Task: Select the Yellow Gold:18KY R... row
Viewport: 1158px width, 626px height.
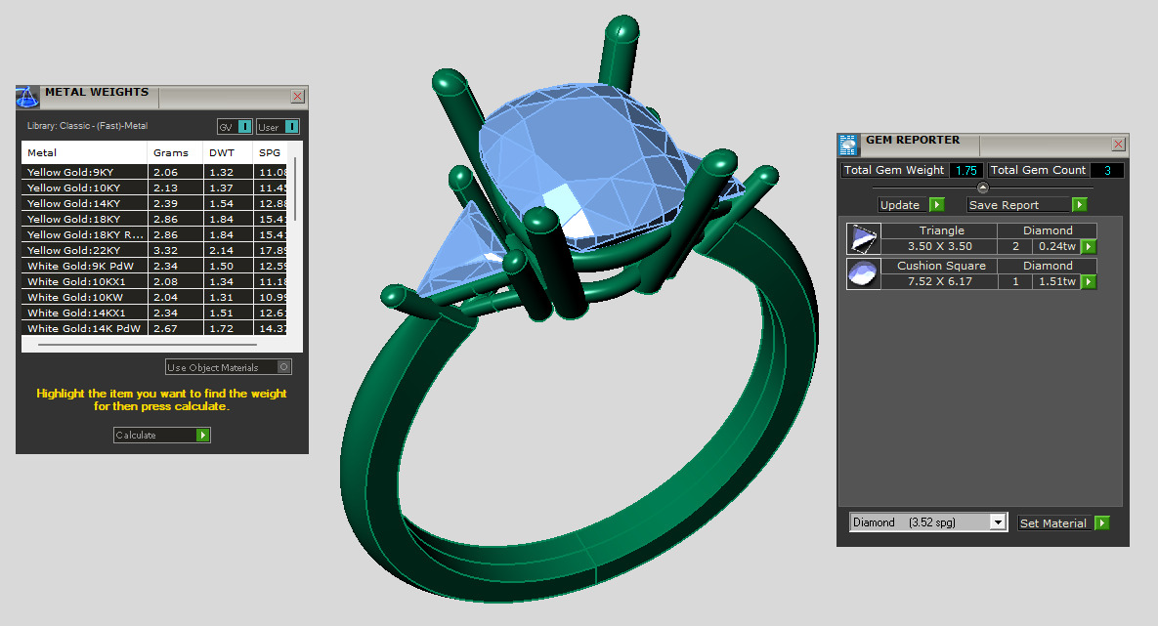Action: coord(154,234)
